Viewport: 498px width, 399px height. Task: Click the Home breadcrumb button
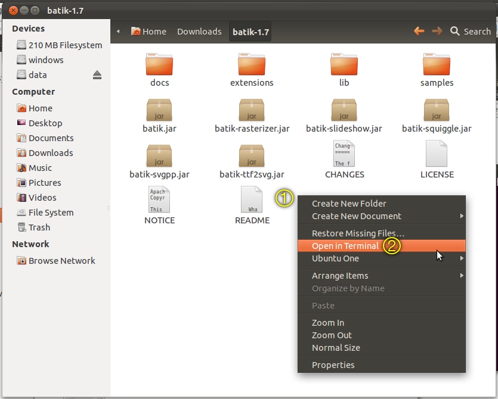coord(149,32)
